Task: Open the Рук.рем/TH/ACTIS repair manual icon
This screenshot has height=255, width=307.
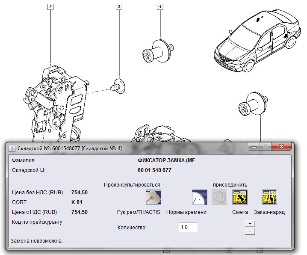Action: click(x=151, y=197)
